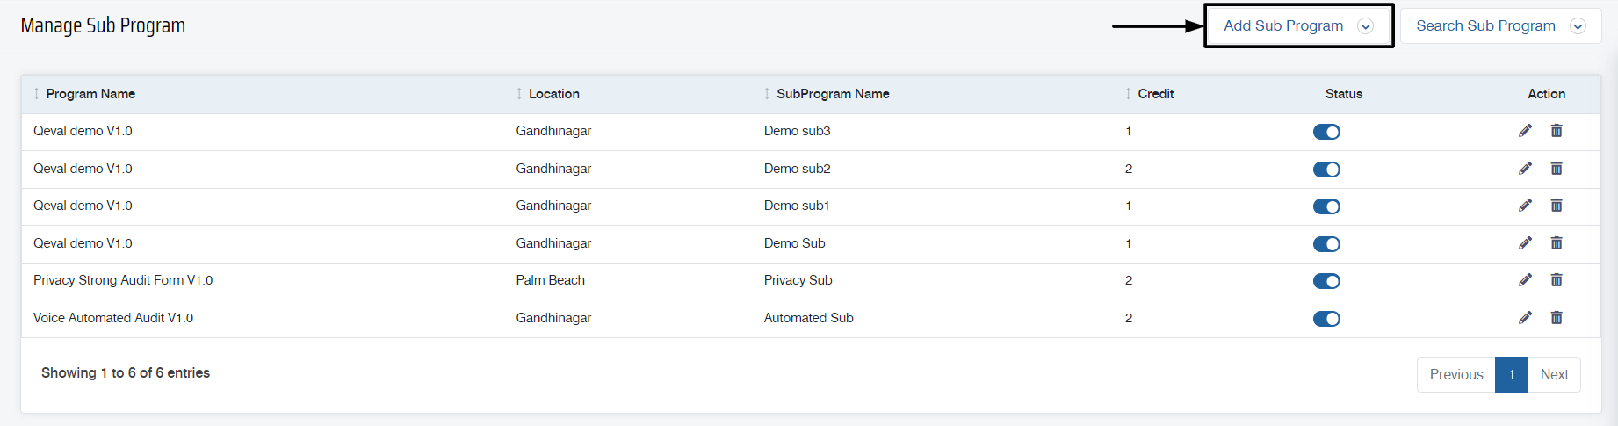Viewport: 1618px width, 426px height.
Task: Delete the Demo sub3 sub program
Action: [1557, 131]
